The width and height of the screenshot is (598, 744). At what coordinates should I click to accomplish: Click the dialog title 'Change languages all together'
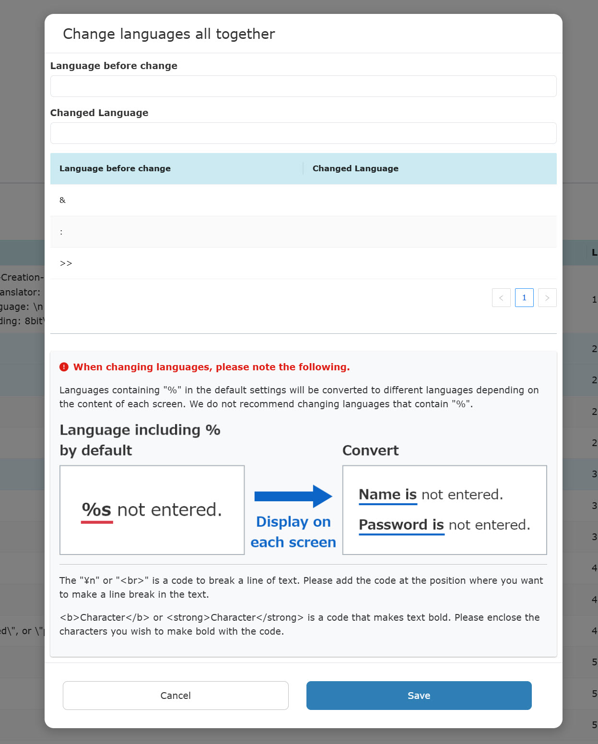pyautogui.click(x=169, y=34)
